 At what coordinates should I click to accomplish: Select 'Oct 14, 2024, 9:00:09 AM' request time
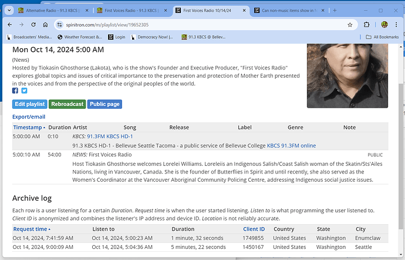[43, 247]
